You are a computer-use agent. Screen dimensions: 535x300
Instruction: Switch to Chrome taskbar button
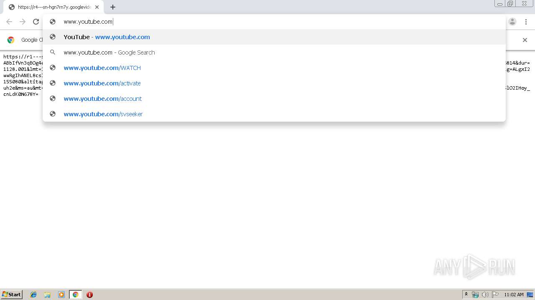click(75, 295)
